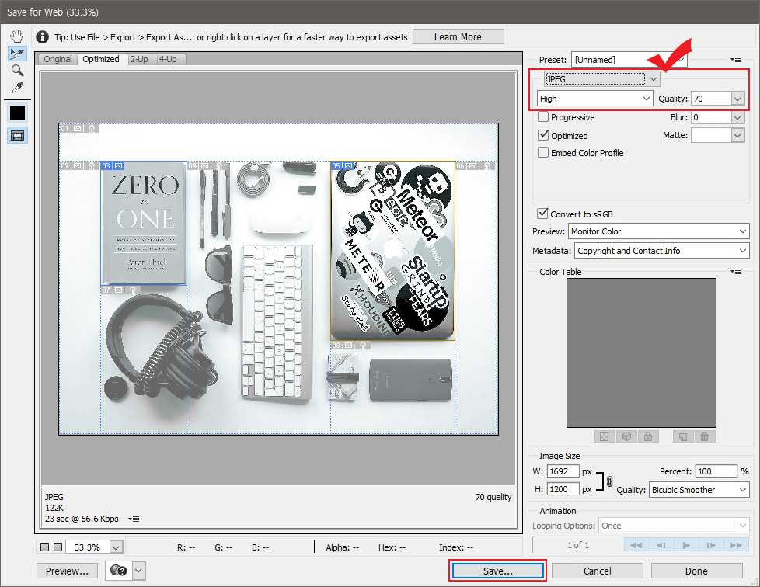
Task: Click the info tip icon
Action: click(x=42, y=36)
